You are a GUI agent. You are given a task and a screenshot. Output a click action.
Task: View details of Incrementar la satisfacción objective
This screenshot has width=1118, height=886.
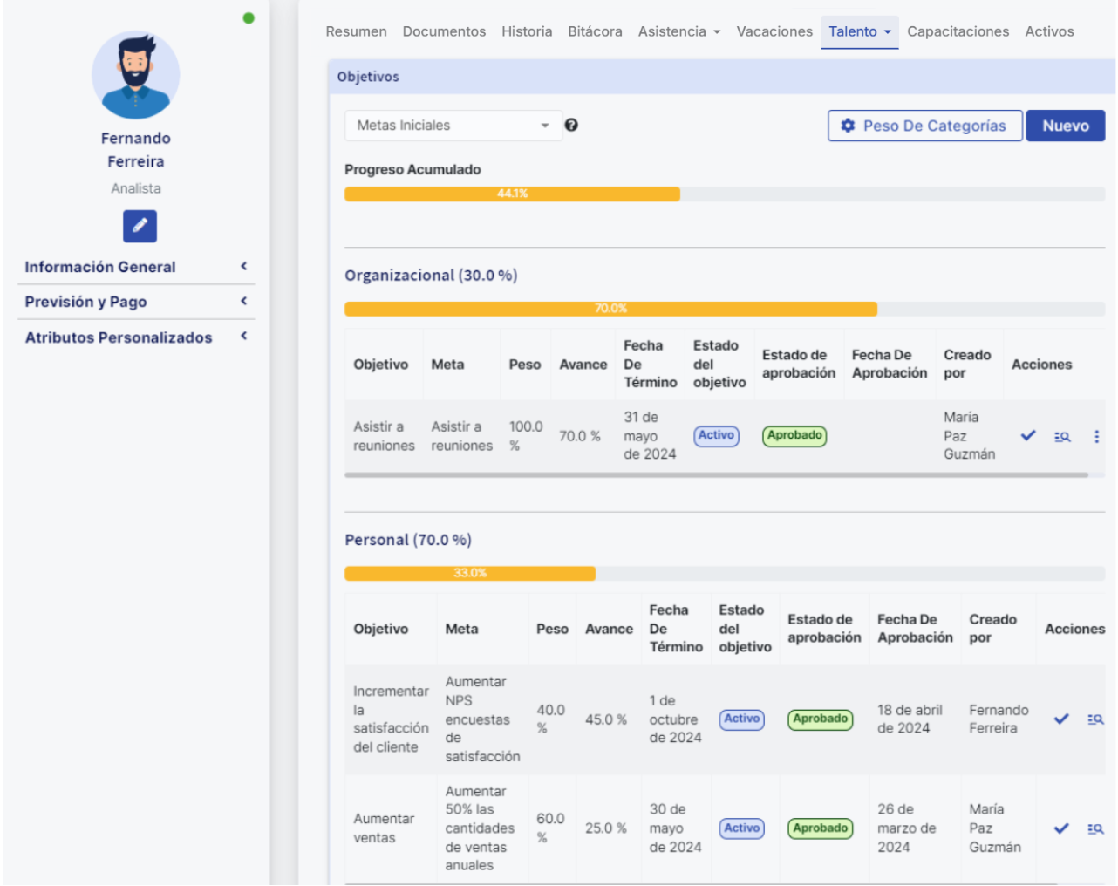tap(1095, 719)
